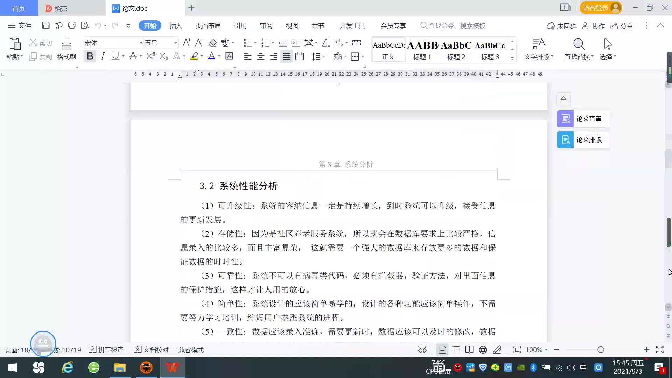
Task: Click the 访客登录 login button
Action: (x=596, y=8)
